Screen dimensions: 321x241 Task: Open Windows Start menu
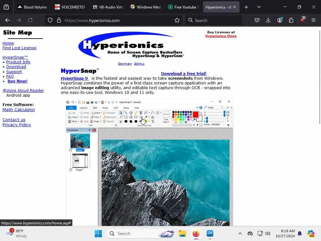(x=98, y=233)
